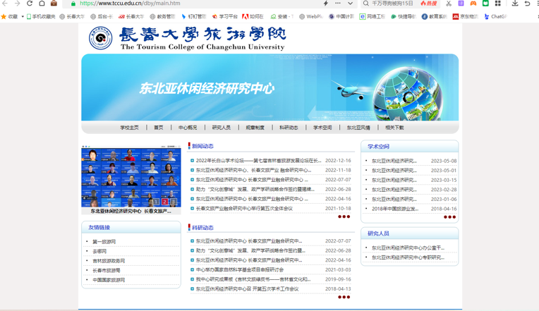This screenshot has height=311, width=539.
Task: Click the search magnifier icon
Action: coord(365,4)
